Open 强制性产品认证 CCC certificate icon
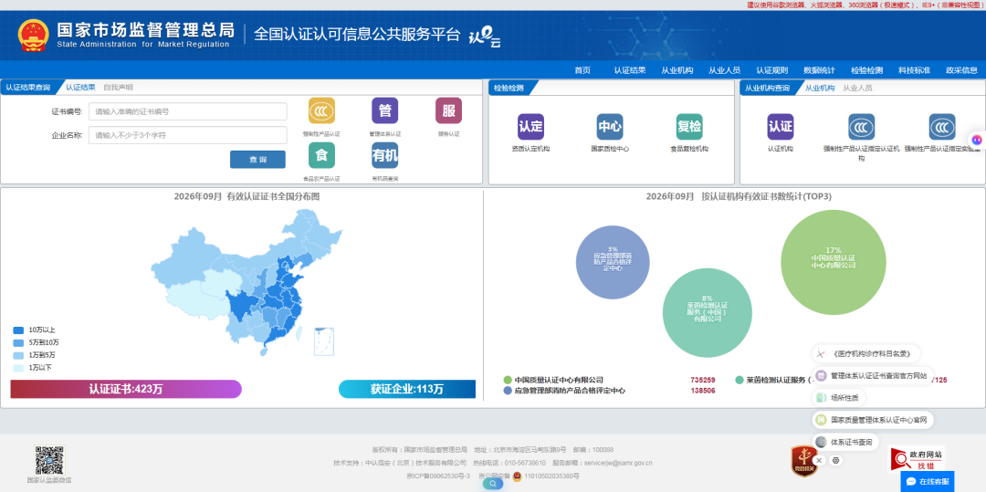Image resolution: width=986 pixels, height=492 pixels. tap(321, 110)
